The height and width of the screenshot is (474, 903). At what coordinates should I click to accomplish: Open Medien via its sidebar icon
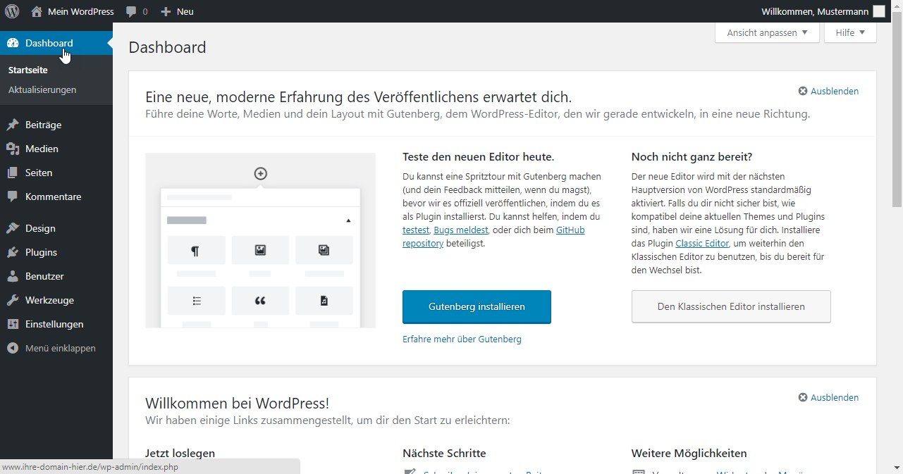(13, 149)
